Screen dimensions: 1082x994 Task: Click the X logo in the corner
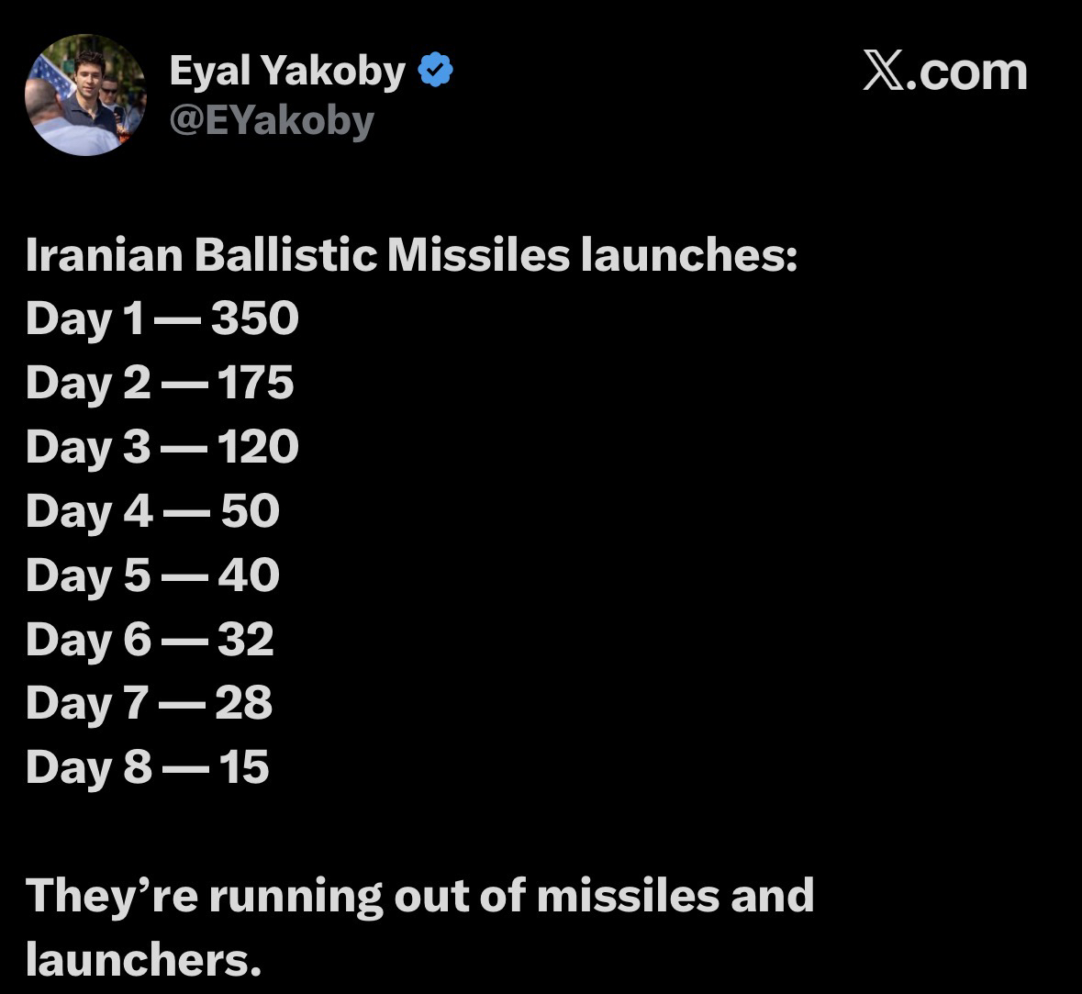pos(883,72)
